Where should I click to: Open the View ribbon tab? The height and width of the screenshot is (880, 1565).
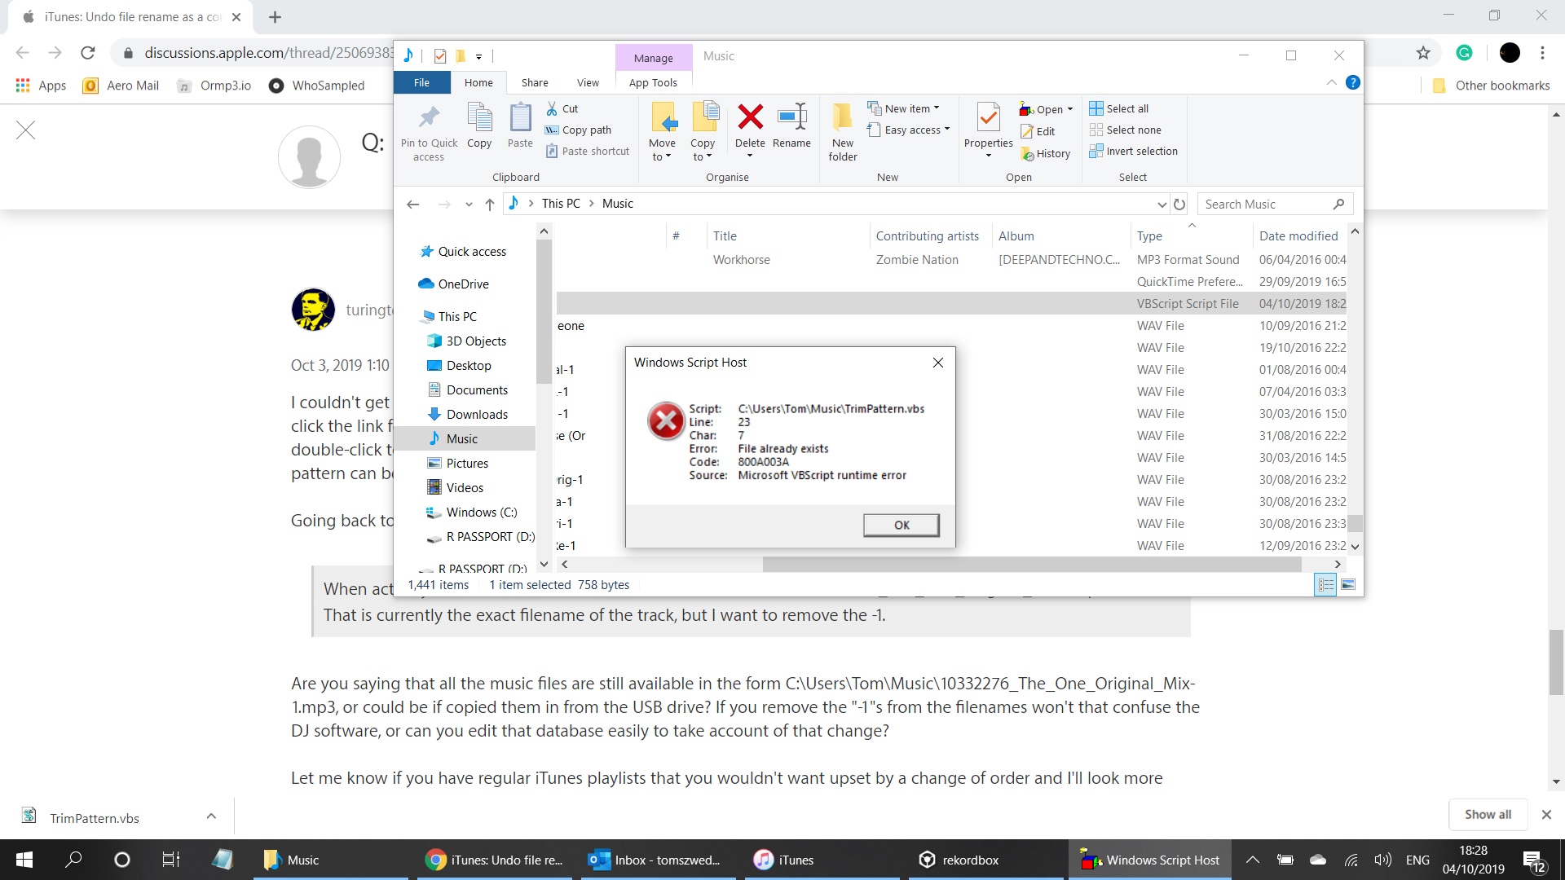[588, 82]
